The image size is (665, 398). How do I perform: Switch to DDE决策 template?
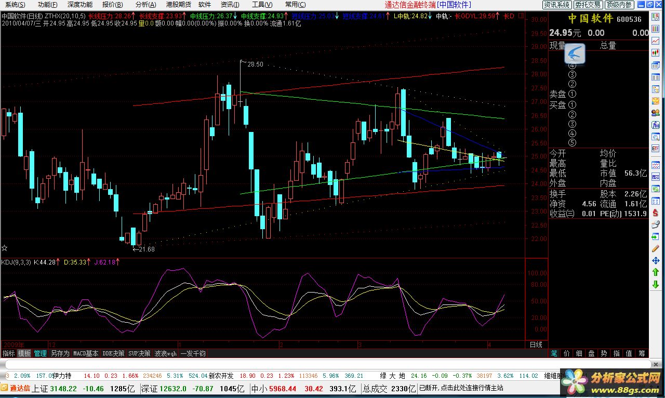[113, 353]
